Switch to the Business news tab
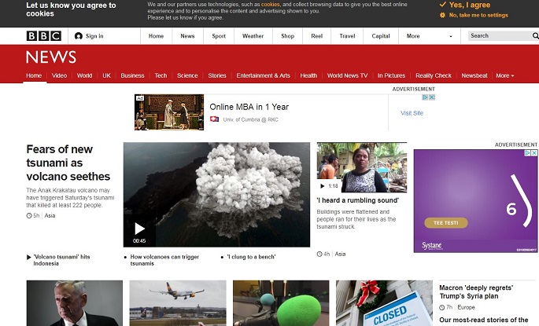The image size is (539, 326). point(132,75)
